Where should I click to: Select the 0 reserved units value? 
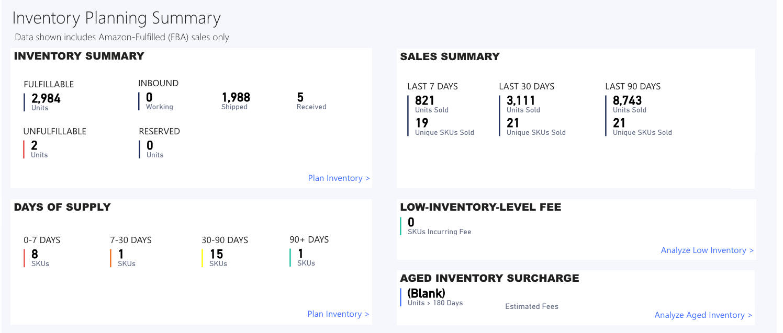coord(150,145)
